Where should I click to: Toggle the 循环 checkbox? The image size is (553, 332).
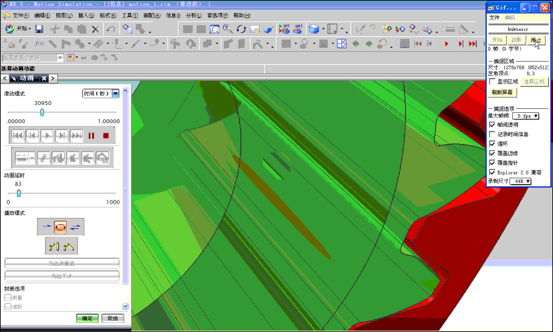click(493, 144)
